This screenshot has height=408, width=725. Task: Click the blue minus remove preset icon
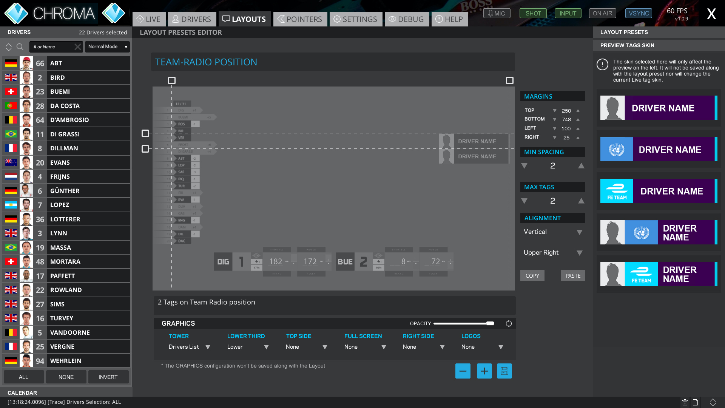coord(463,371)
